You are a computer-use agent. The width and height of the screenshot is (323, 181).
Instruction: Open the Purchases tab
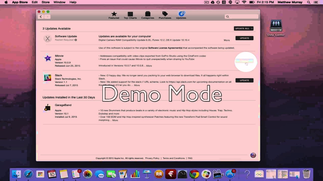coord(165,15)
